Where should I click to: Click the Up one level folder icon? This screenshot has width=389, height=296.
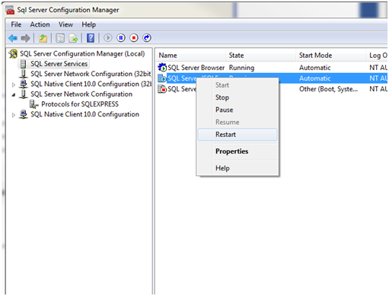(x=43, y=38)
